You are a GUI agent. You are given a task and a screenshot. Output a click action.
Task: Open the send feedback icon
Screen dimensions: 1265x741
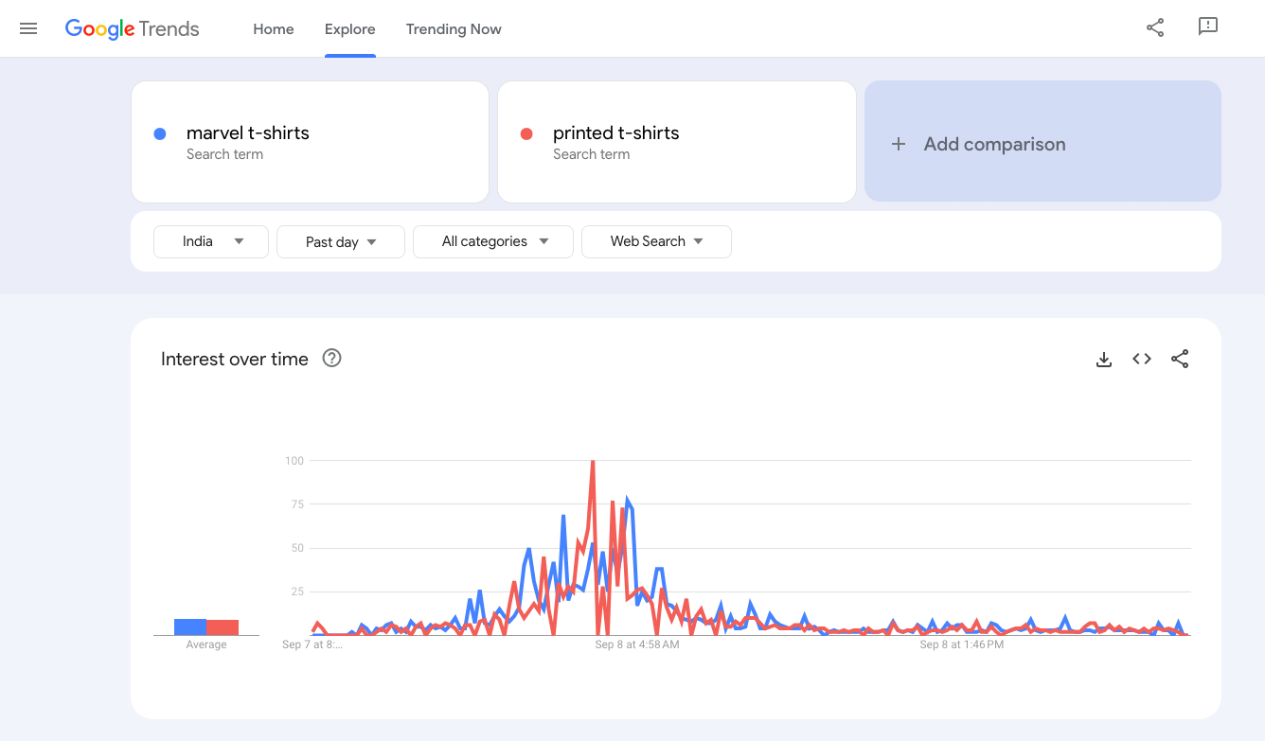click(1207, 27)
